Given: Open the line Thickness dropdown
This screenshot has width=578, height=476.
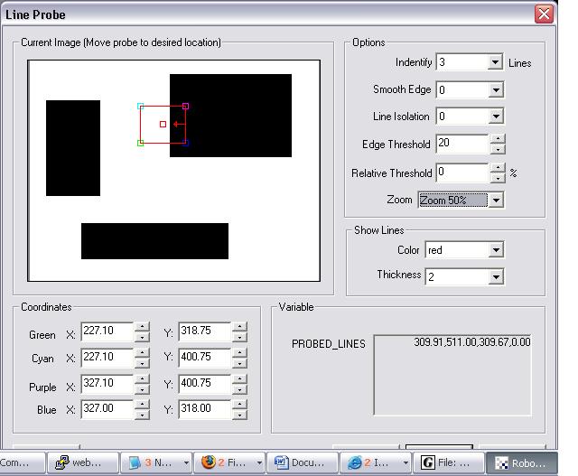Looking at the screenshot, I should pos(495,276).
